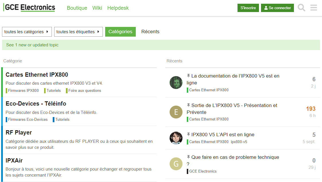Image resolution: width=322 pixels, height=182 pixels.
Task: Click avatar beside IPX800 V5 L'API topic
Action: 176,138
